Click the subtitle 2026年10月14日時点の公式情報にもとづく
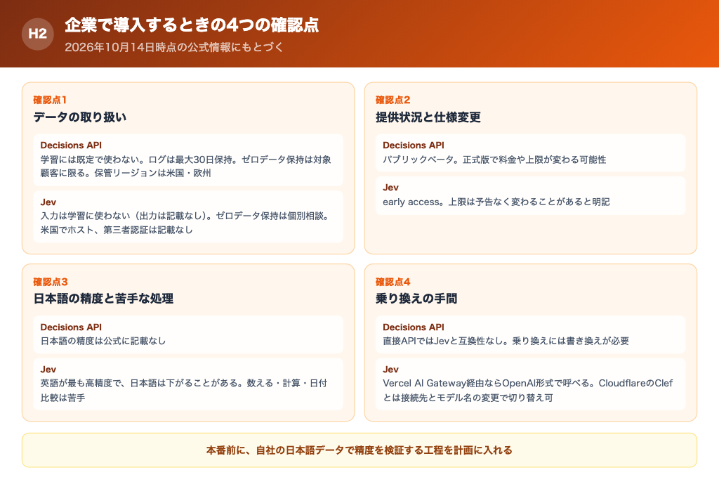This screenshot has height=482, width=719. [x=174, y=47]
